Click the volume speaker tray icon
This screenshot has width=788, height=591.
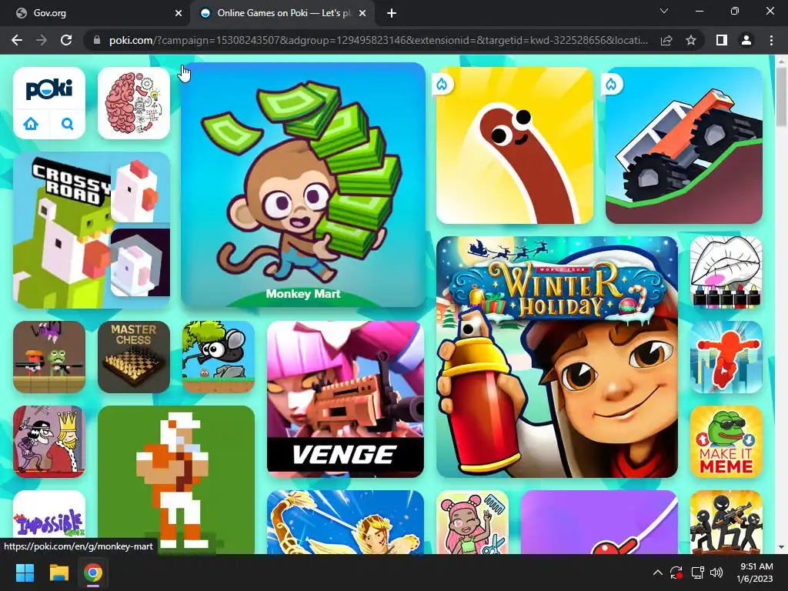click(716, 573)
